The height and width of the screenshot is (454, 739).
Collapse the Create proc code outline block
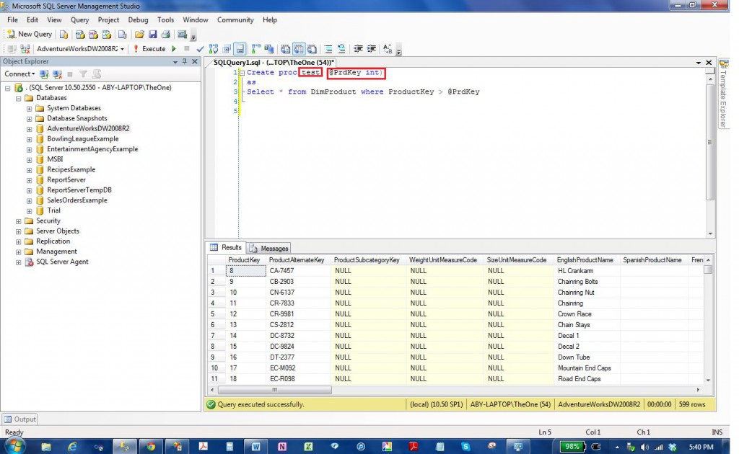point(241,73)
